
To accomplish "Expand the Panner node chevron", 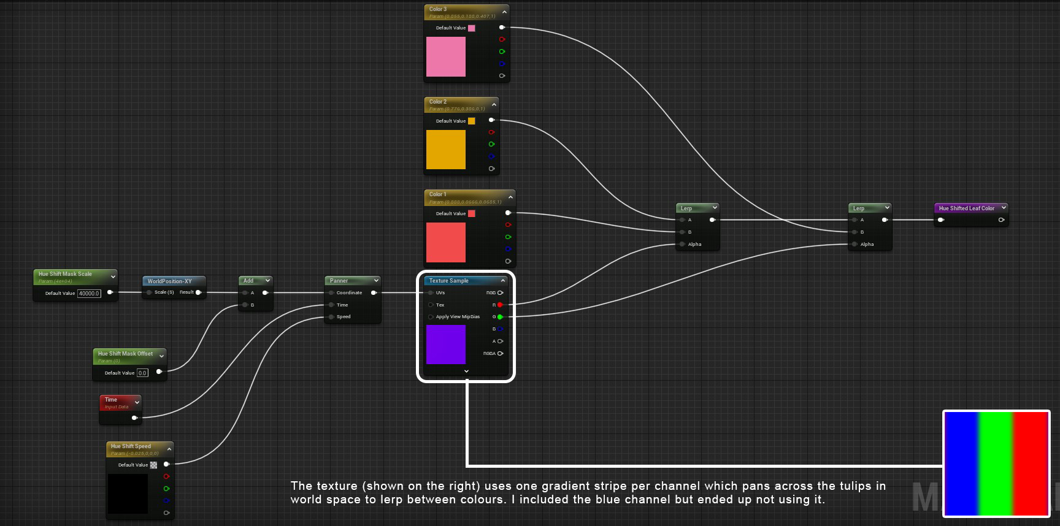I will click(x=376, y=281).
